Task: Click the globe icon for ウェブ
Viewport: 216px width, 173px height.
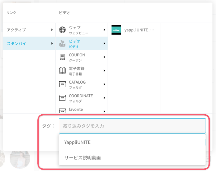Action: (x=62, y=30)
